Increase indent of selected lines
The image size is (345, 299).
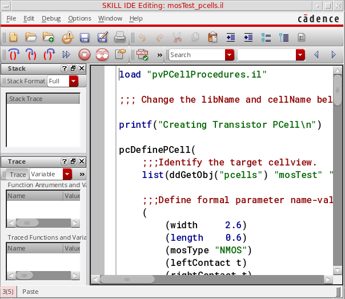(248, 38)
